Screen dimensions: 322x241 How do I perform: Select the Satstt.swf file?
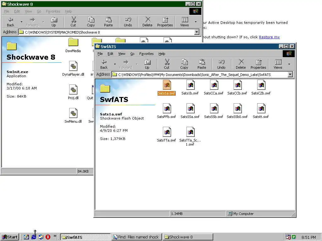tap(261, 111)
